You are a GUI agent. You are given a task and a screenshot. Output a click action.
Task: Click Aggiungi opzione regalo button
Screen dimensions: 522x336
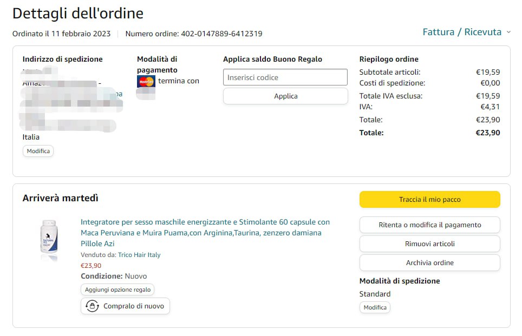click(118, 290)
